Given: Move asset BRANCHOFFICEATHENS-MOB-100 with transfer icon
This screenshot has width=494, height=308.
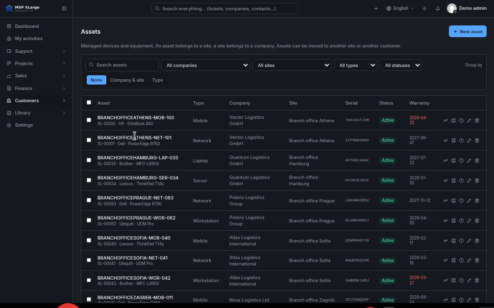Looking at the screenshot, I should point(445,120).
